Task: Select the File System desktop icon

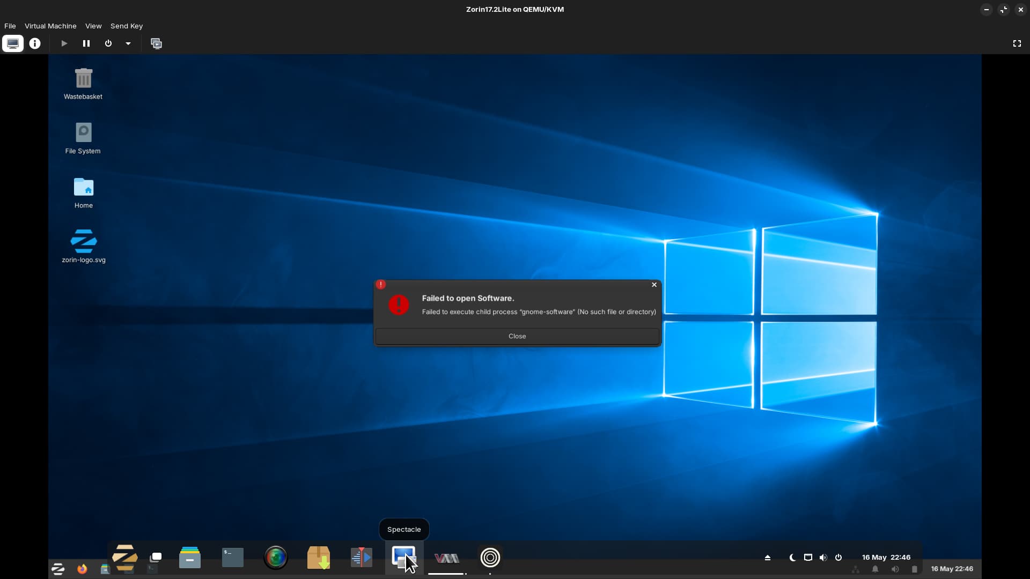Action: [83, 138]
